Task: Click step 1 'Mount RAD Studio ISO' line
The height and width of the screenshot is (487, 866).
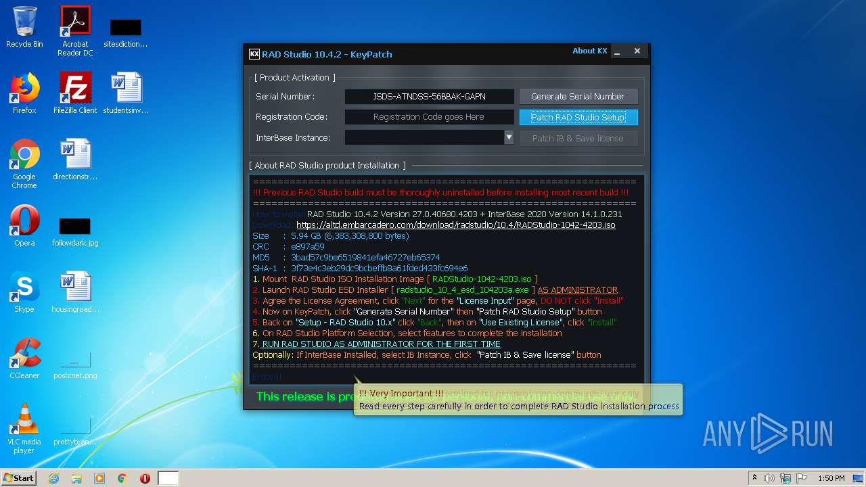Action: [x=395, y=279]
